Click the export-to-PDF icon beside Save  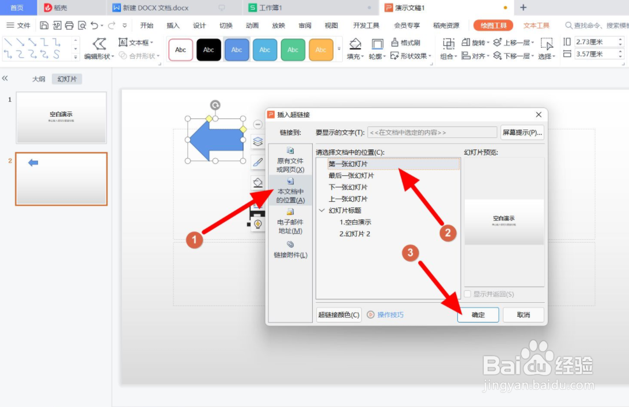[57, 26]
